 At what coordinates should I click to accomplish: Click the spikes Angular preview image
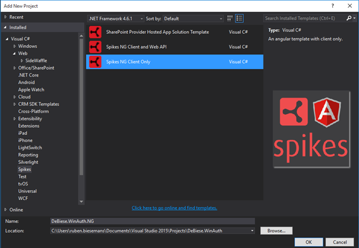(x=312, y=129)
